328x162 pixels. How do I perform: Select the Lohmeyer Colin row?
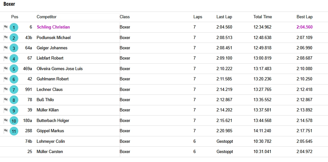[x=164, y=141]
